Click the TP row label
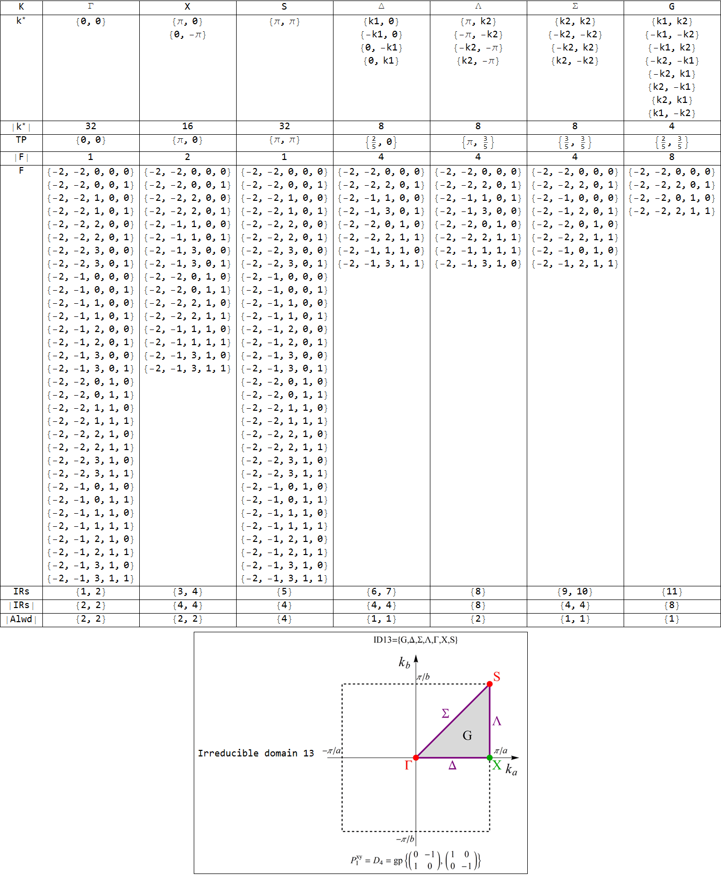 coord(21,140)
